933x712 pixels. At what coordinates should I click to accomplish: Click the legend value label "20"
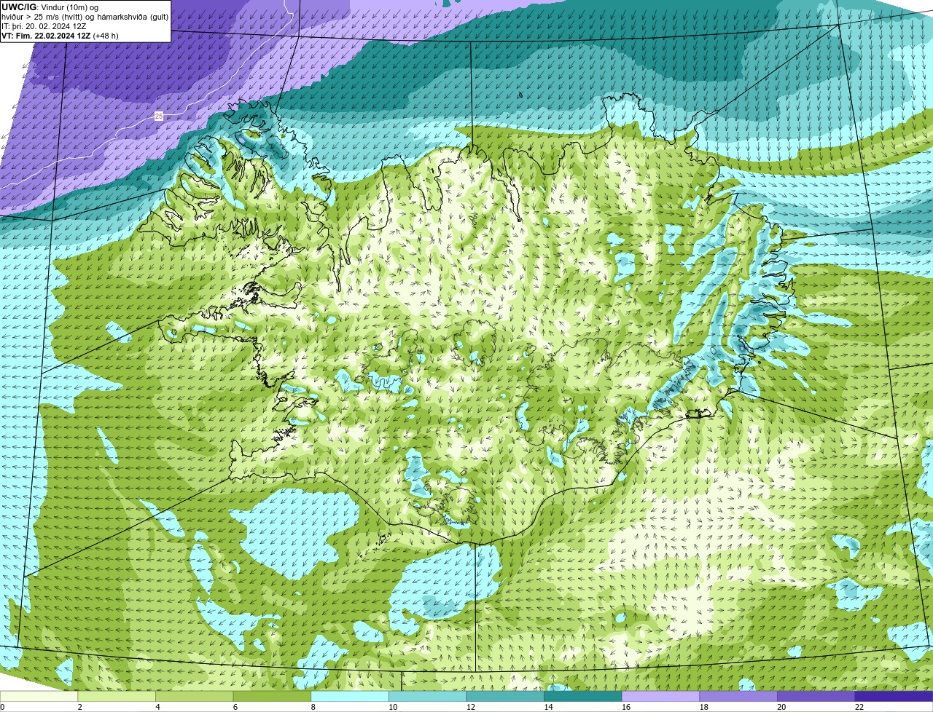781,707
